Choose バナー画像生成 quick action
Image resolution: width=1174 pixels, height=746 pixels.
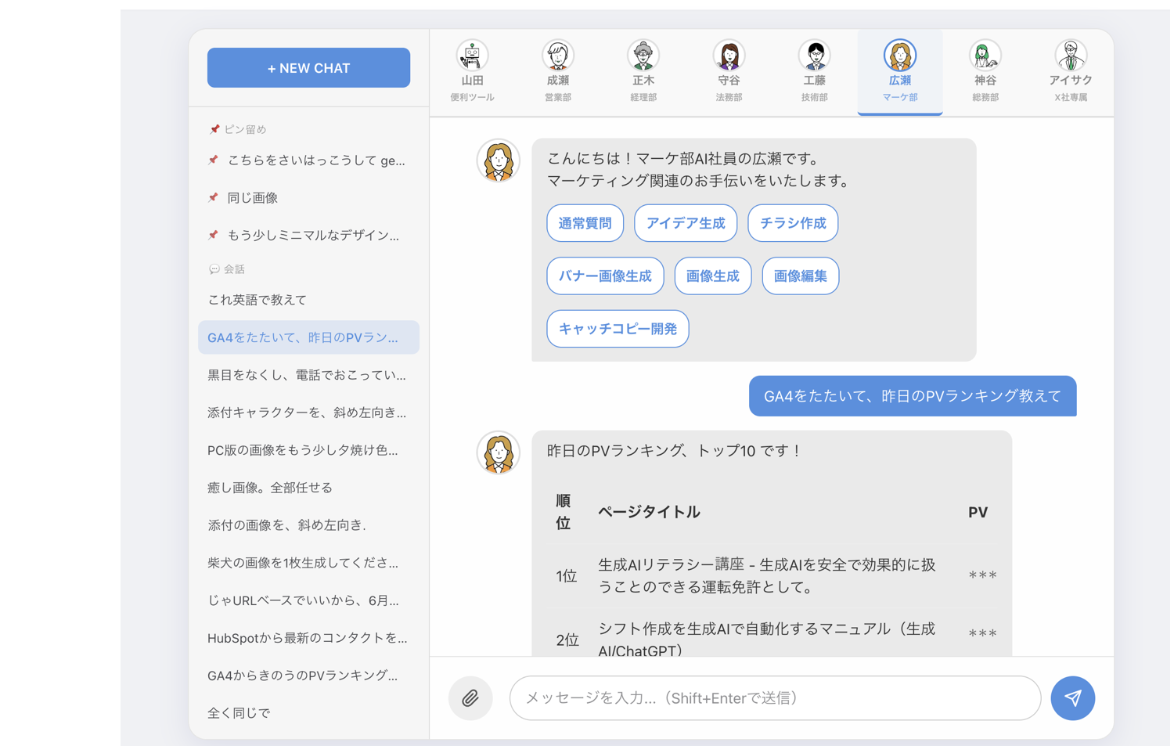(605, 276)
